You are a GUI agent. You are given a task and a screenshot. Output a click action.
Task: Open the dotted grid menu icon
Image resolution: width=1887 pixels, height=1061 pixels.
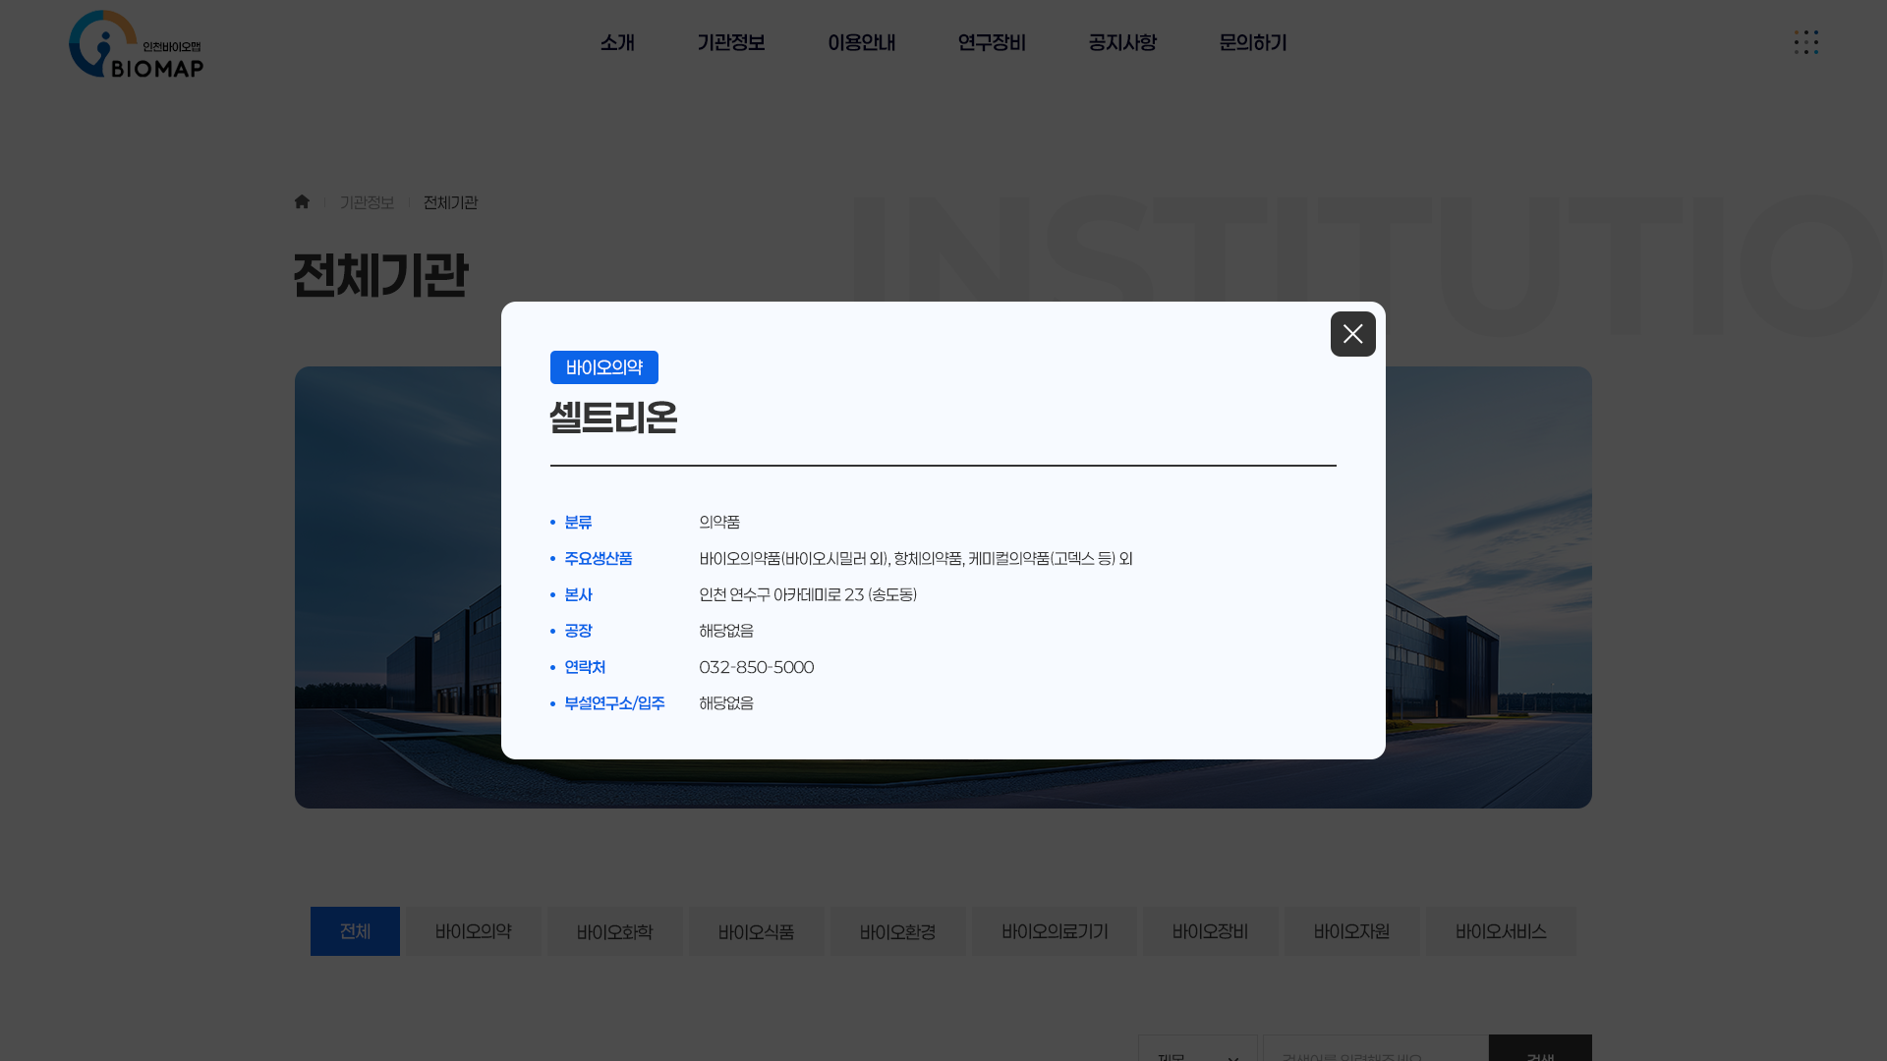(1805, 42)
